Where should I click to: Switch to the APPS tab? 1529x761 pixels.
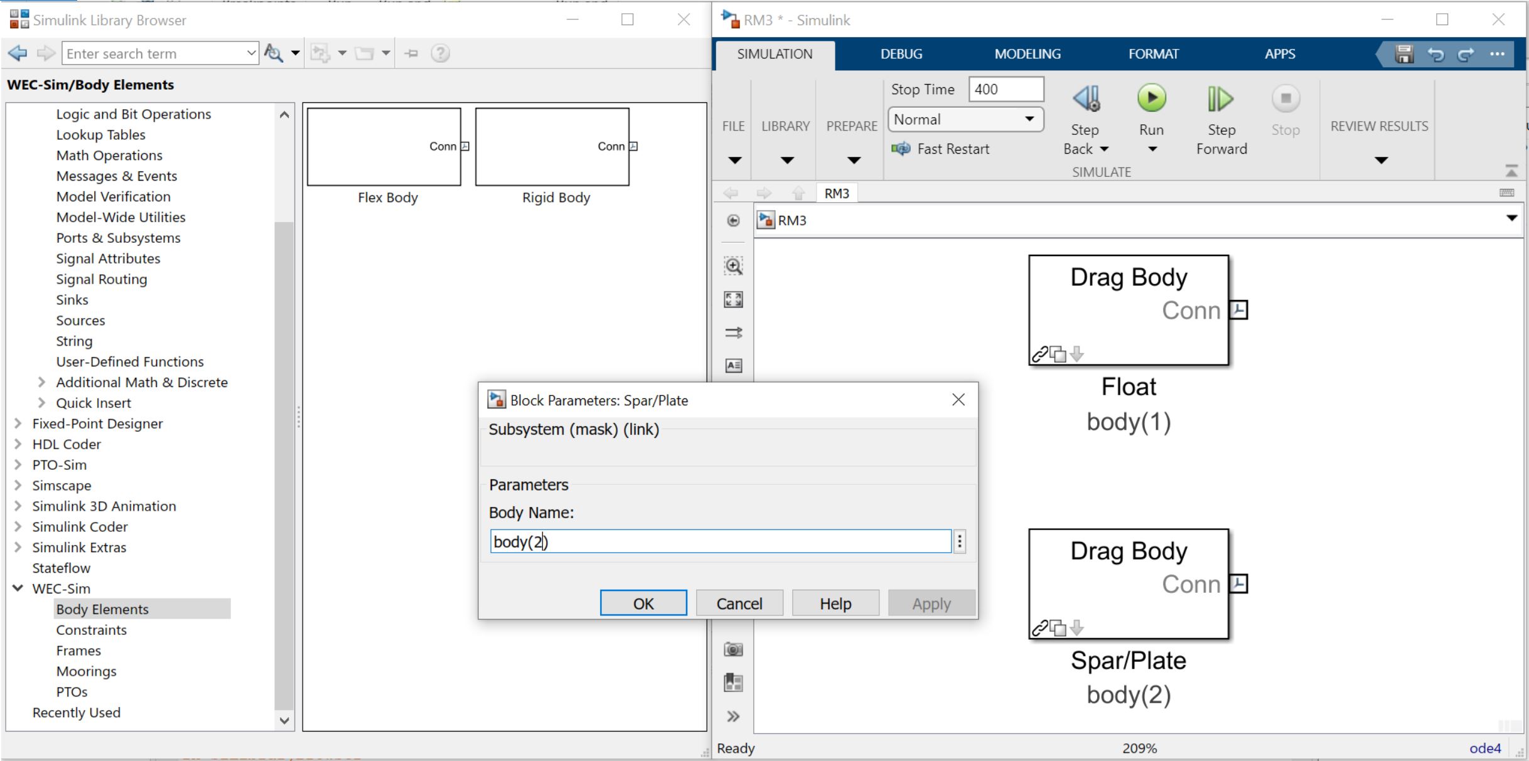click(1280, 55)
